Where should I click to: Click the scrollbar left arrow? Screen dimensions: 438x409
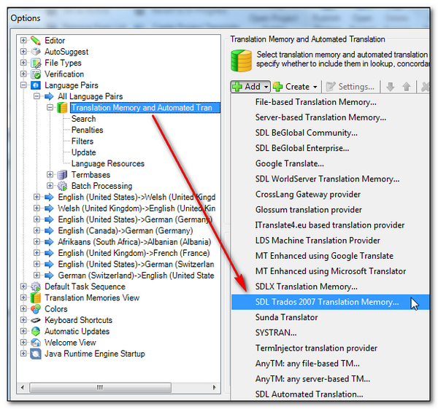(x=23, y=388)
